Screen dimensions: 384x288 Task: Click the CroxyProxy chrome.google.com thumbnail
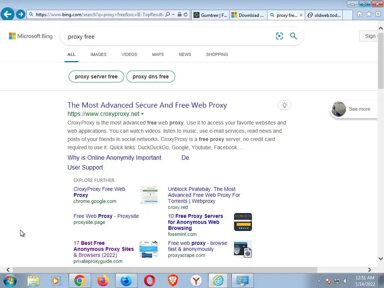[x=148, y=195]
